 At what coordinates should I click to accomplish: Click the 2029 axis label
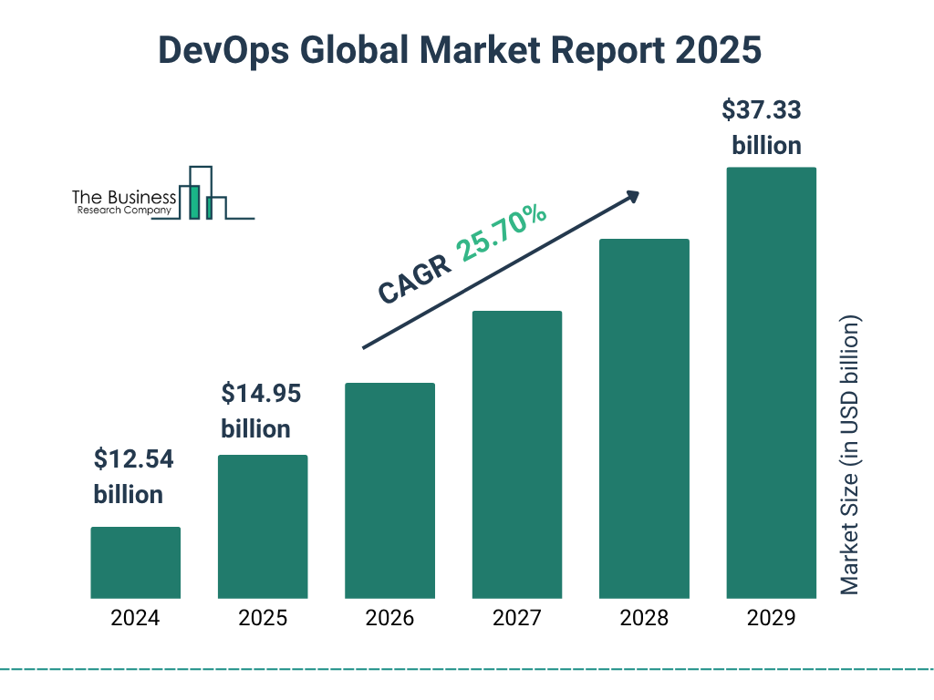coord(771,619)
